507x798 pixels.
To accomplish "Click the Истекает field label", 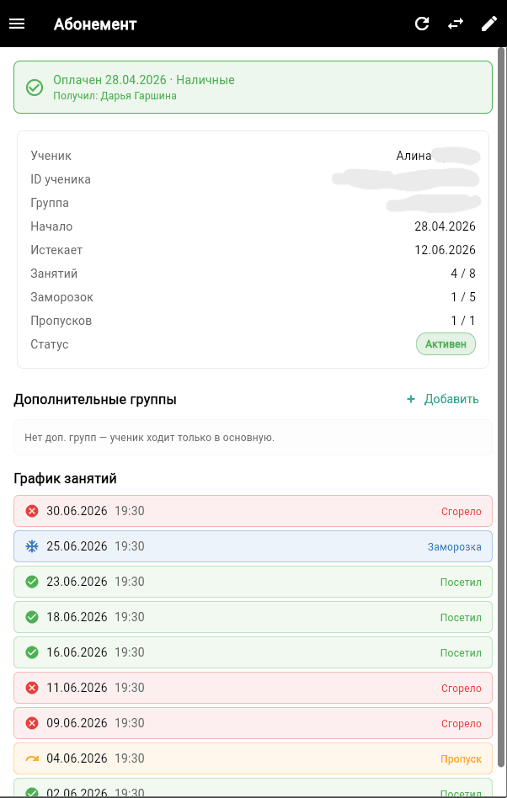I will click(56, 250).
